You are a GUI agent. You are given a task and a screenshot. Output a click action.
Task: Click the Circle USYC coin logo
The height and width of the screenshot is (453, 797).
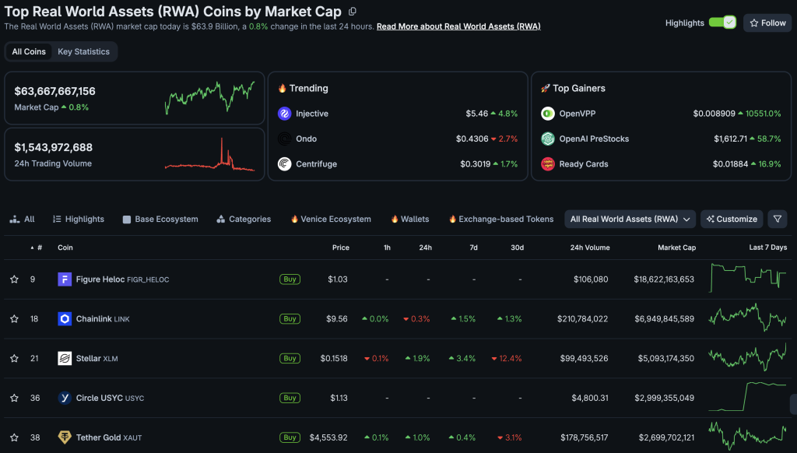coord(65,398)
